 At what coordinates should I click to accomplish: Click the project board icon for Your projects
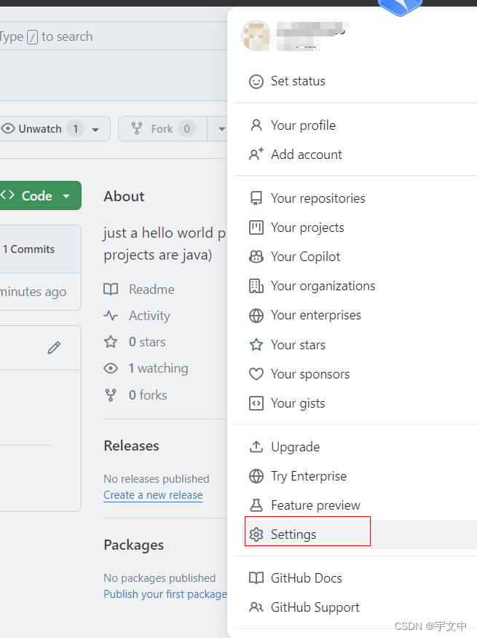pyautogui.click(x=256, y=227)
